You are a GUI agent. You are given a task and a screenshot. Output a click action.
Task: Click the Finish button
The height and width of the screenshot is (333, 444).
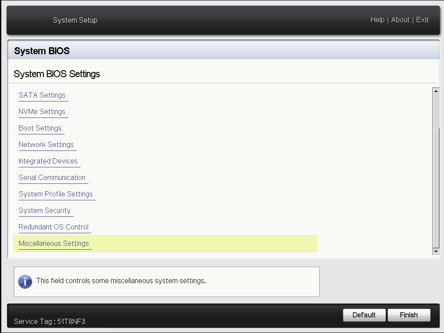pyautogui.click(x=408, y=315)
